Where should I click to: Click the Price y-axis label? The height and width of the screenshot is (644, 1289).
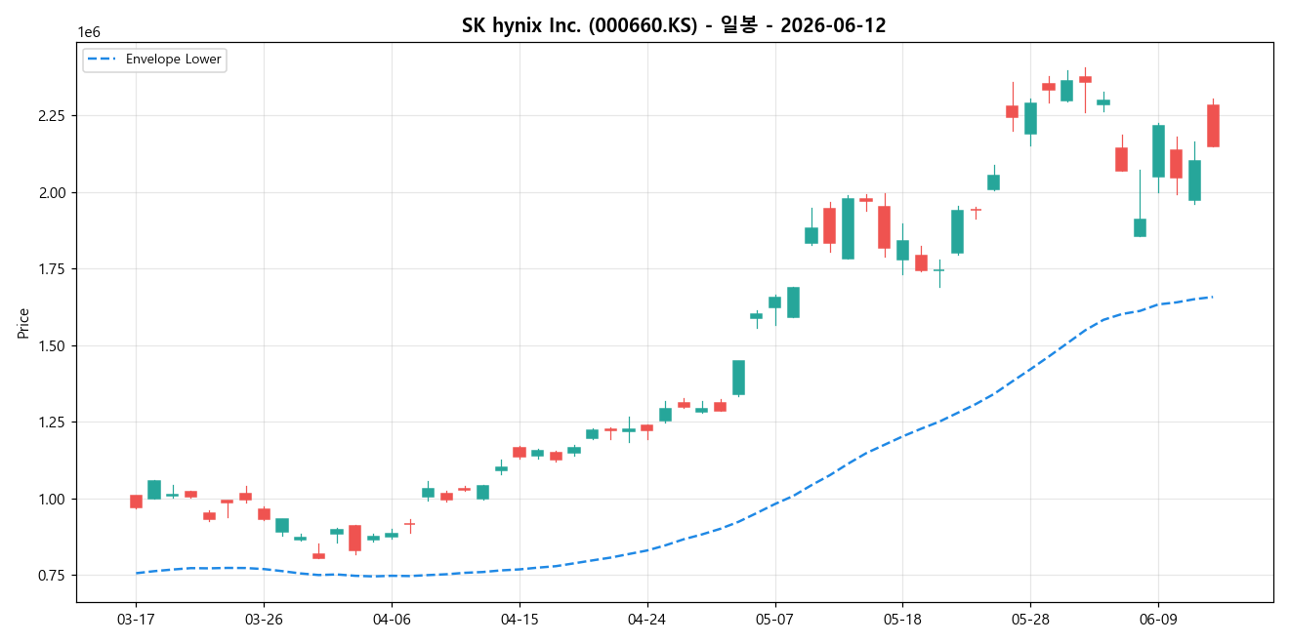pos(23,323)
